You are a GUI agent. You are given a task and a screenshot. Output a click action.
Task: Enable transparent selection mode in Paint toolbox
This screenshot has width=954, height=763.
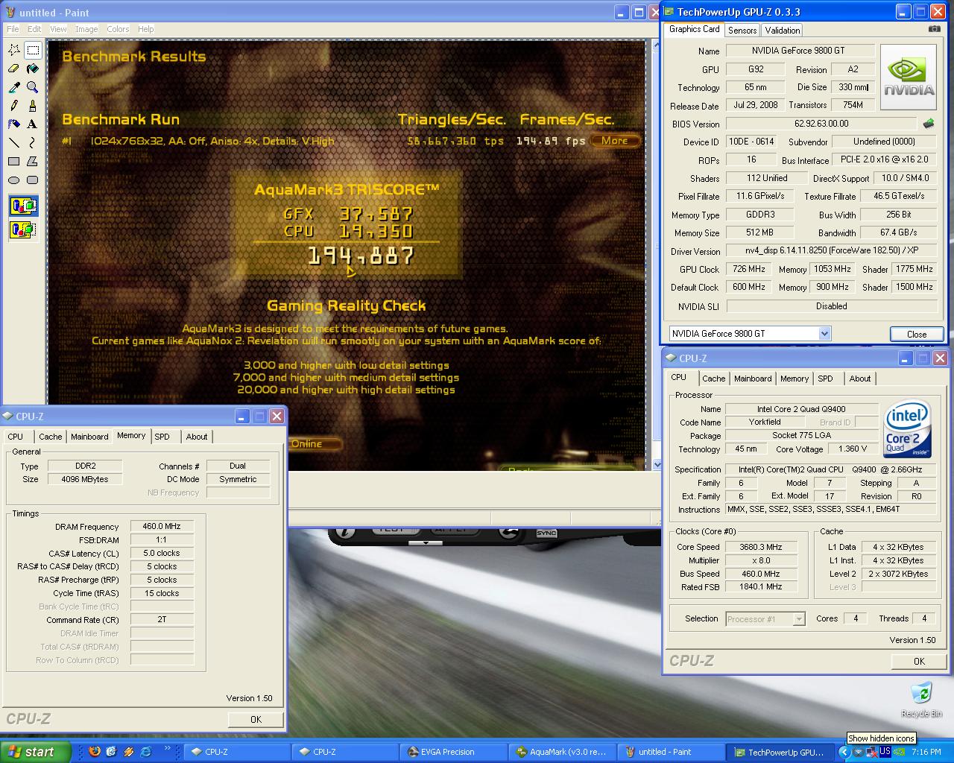pos(23,229)
